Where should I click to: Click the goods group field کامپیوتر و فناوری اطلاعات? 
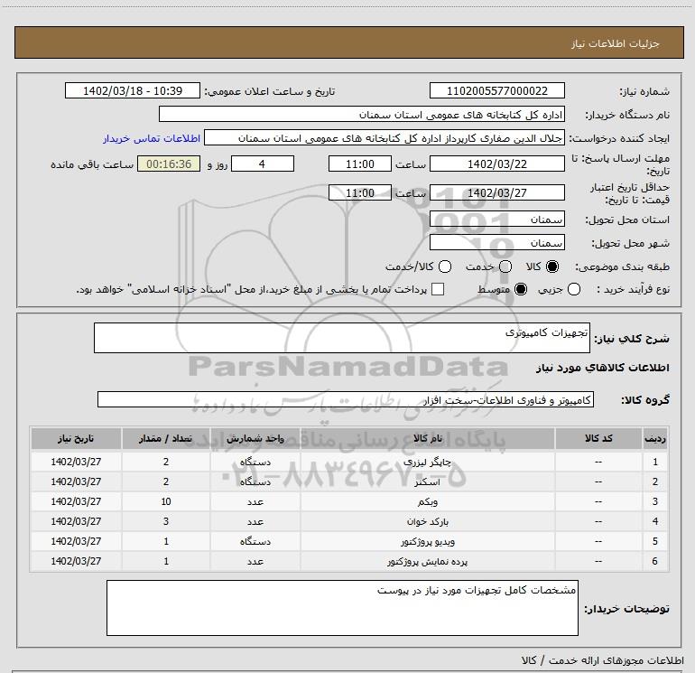[346, 399]
